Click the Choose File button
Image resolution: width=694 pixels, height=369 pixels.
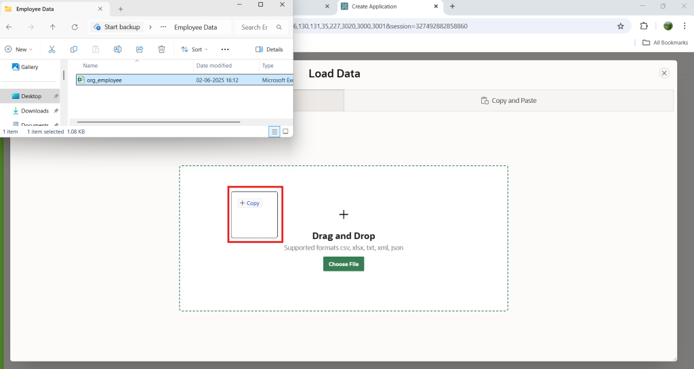(344, 264)
